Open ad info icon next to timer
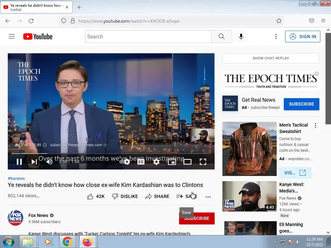Viewport: 331px width, 248px height. 45,145
